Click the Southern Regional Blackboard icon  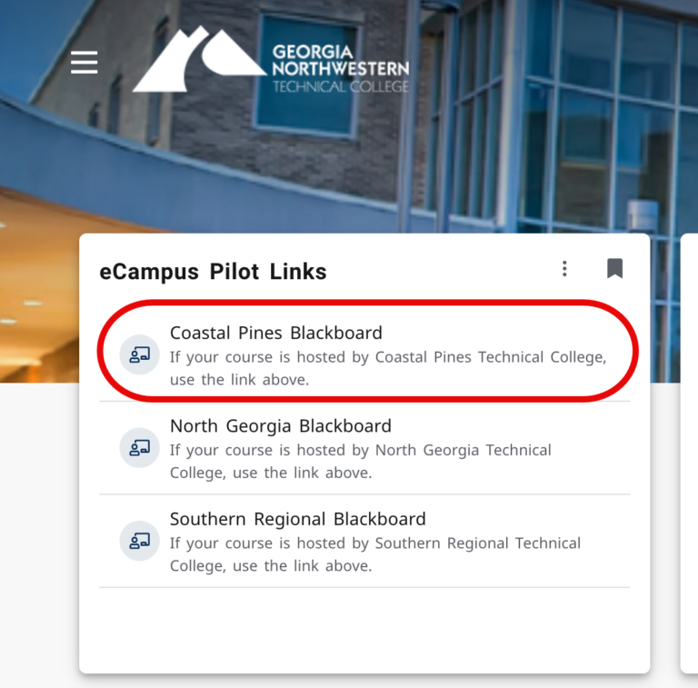(139, 541)
